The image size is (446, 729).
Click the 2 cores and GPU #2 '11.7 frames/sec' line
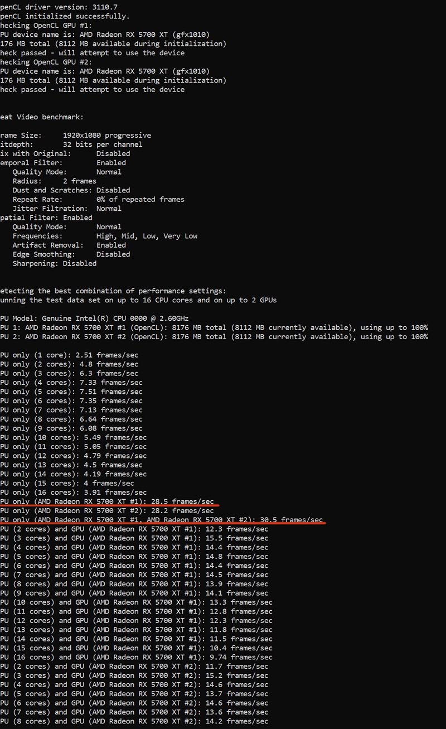click(x=134, y=667)
